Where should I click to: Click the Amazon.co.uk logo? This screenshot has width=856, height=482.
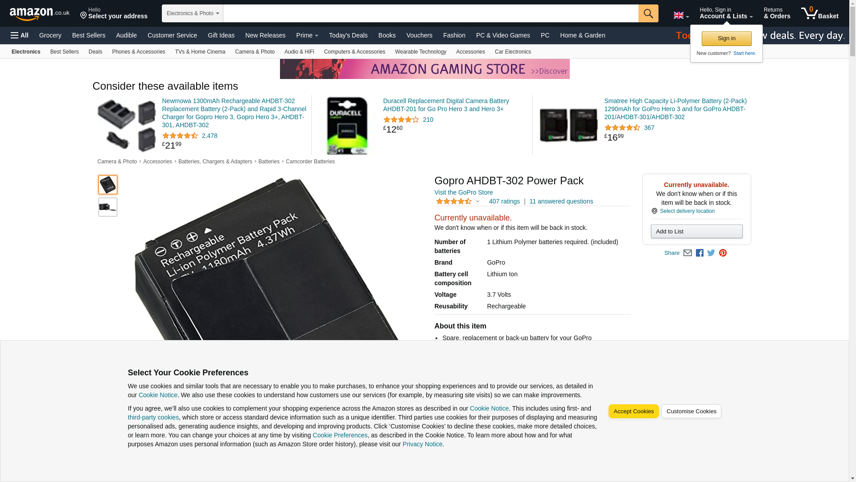[x=39, y=13]
